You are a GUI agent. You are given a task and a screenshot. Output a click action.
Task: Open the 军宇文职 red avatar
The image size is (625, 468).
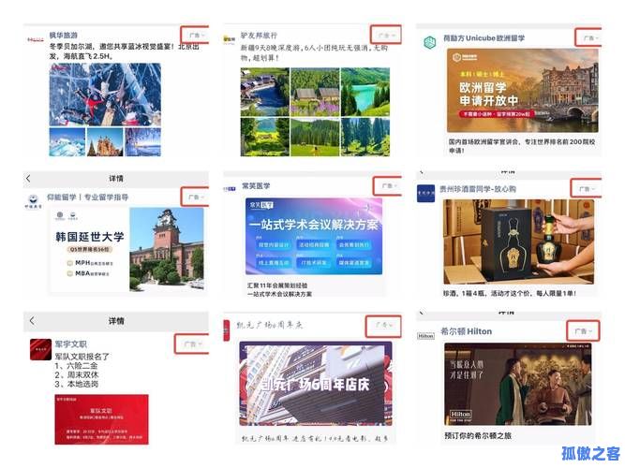point(40,349)
